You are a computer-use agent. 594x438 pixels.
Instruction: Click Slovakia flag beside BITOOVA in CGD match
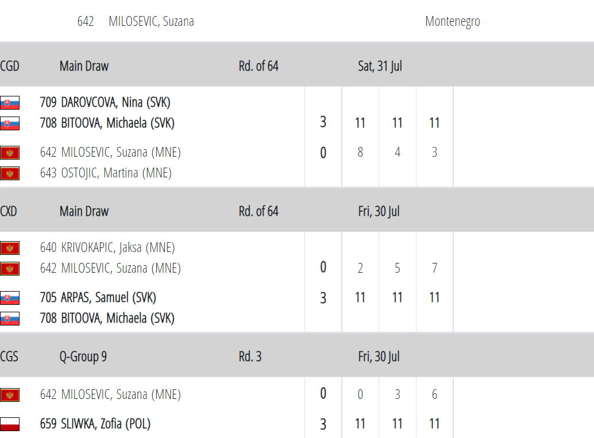click(10, 123)
